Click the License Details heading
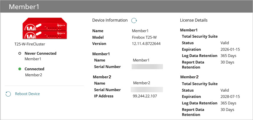This screenshot has width=253, height=120. [194, 20]
